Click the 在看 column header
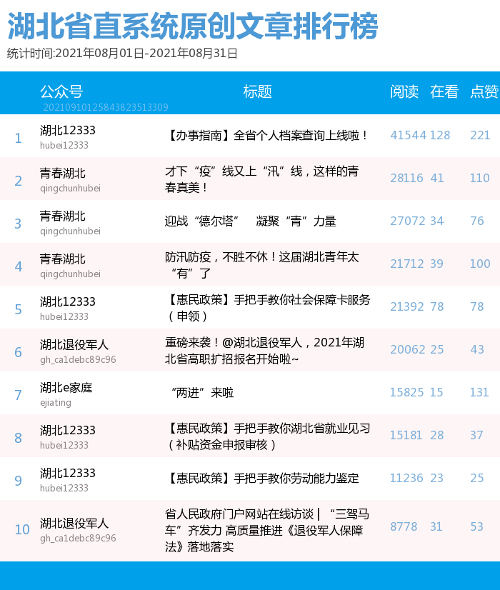 (x=444, y=91)
